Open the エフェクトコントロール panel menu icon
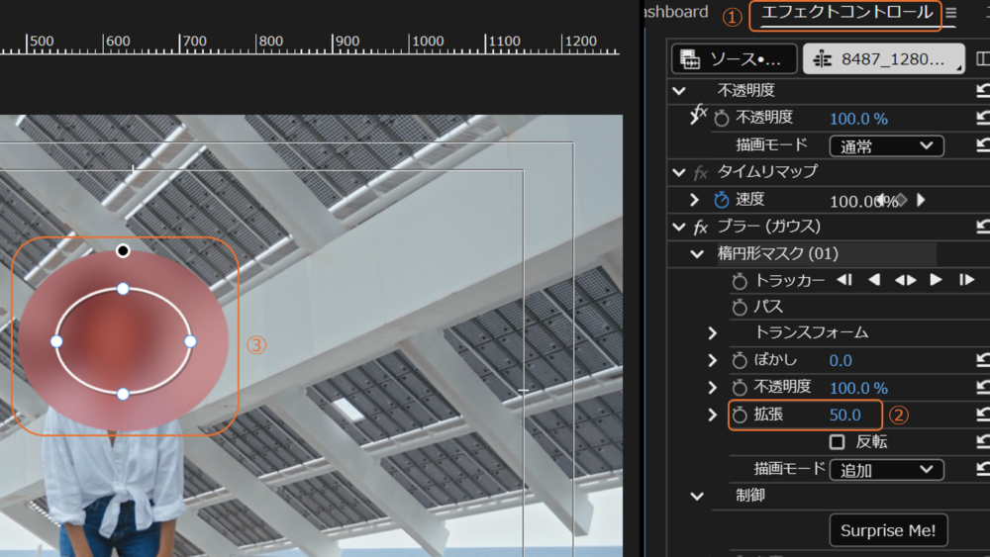 [x=950, y=13]
